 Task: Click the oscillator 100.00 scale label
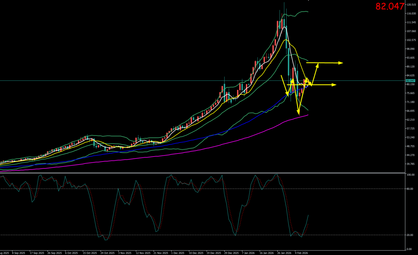[410, 175]
